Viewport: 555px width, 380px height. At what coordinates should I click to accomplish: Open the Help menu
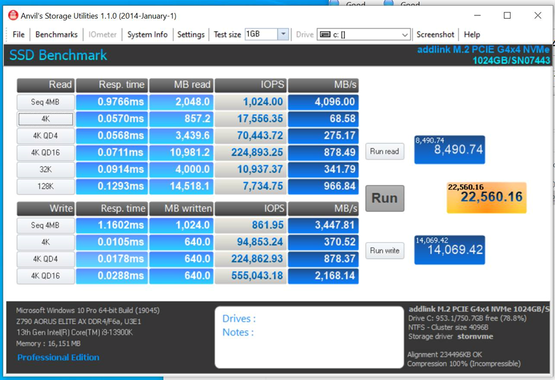tap(472, 35)
